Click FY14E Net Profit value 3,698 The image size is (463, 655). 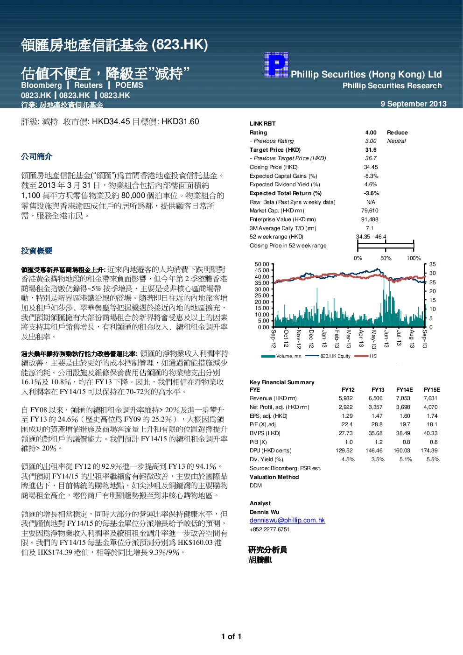(403, 407)
